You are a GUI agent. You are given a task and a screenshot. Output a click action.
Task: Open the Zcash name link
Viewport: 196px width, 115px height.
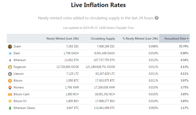tap(17, 46)
